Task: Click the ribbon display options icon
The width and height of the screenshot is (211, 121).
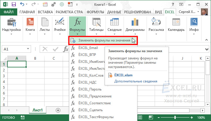Action: pyautogui.click(x=181, y=4)
